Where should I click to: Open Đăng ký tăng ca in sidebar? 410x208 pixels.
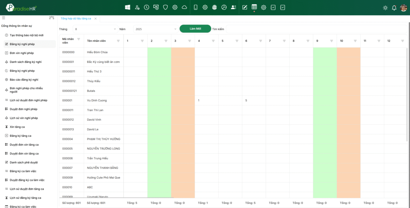click(x=20, y=136)
